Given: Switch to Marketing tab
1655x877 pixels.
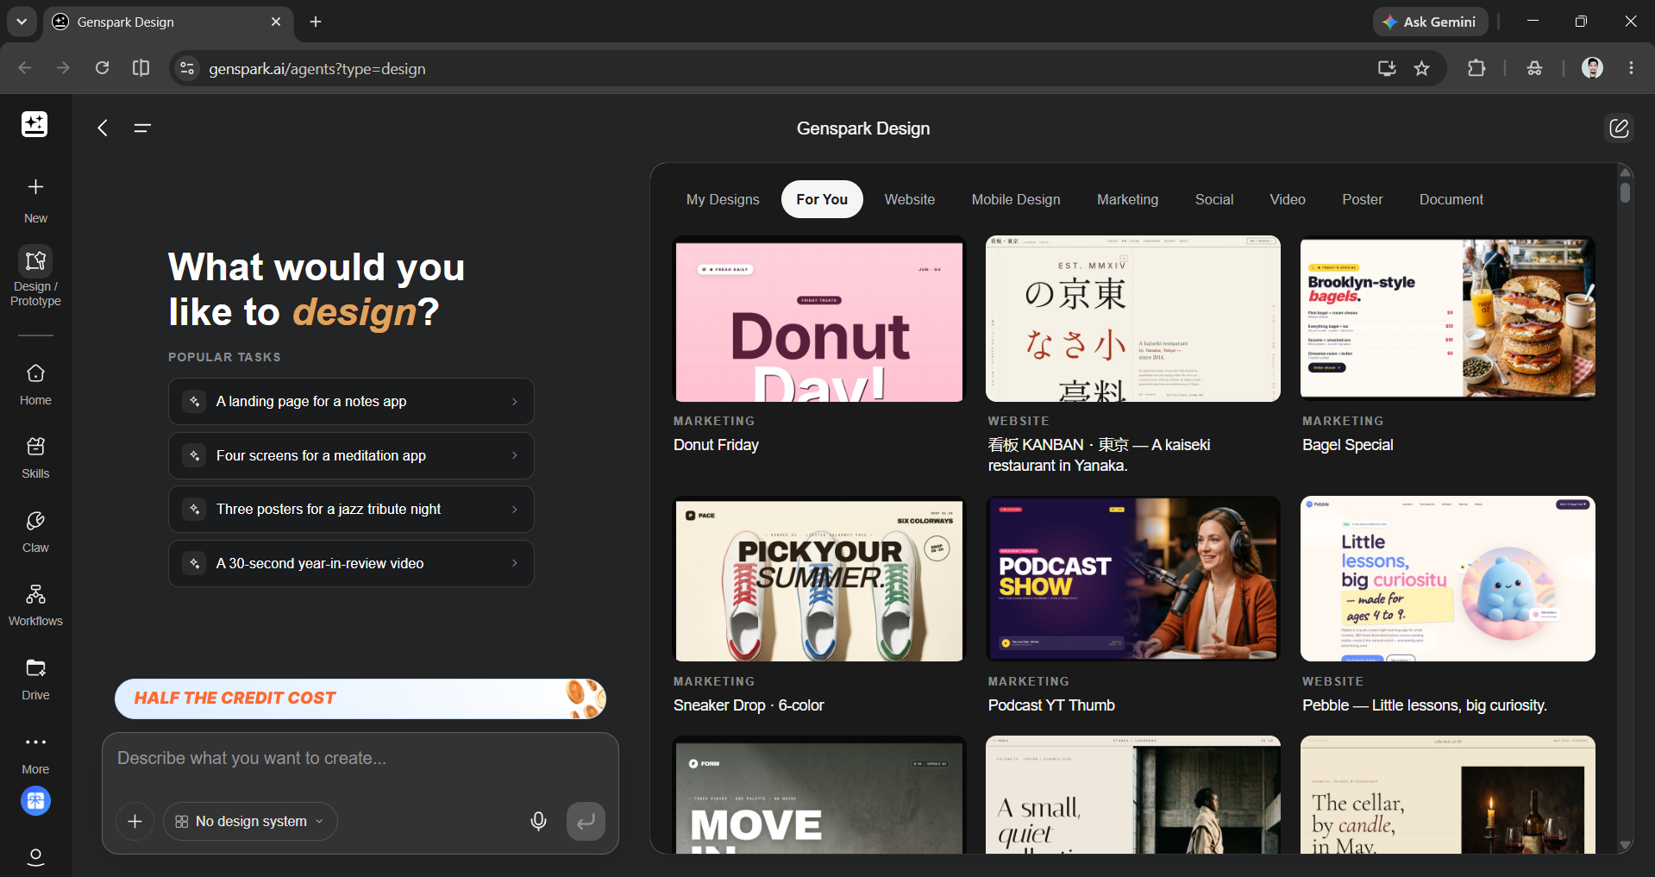Looking at the screenshot, I should point(1127,199).
